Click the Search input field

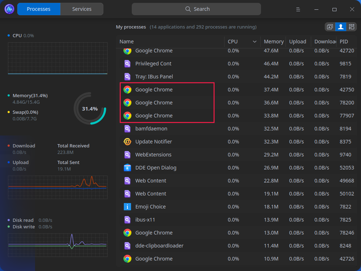196,9
